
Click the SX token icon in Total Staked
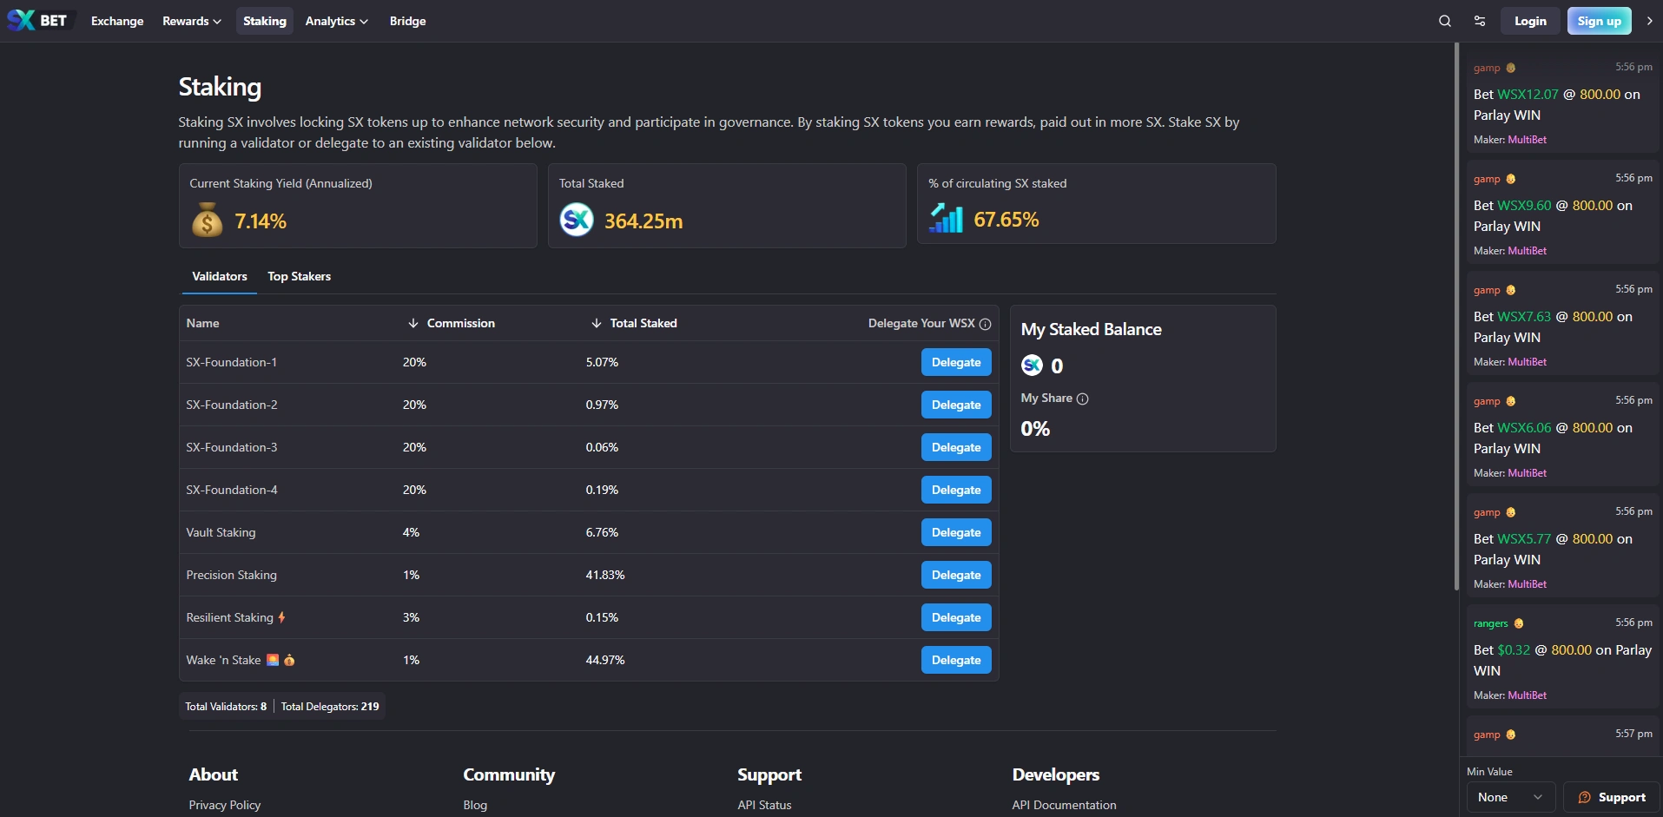click(x=577, y=220)
